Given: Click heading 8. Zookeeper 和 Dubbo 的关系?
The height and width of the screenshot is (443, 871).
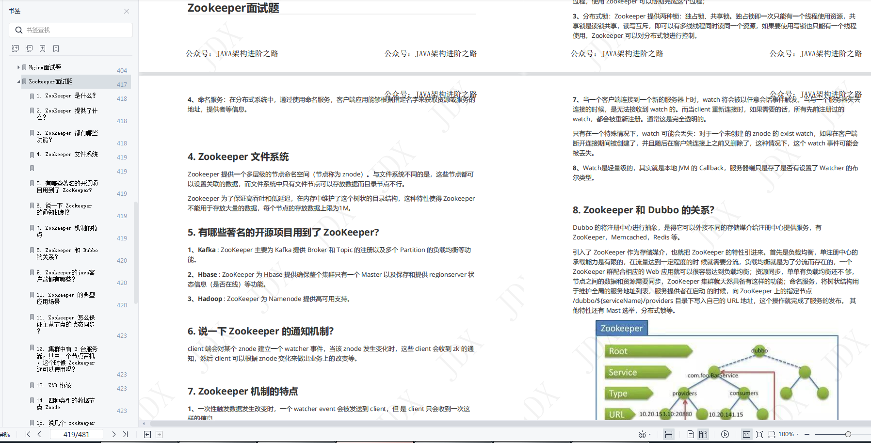Looking at the screenshot, I should point(643,210).
